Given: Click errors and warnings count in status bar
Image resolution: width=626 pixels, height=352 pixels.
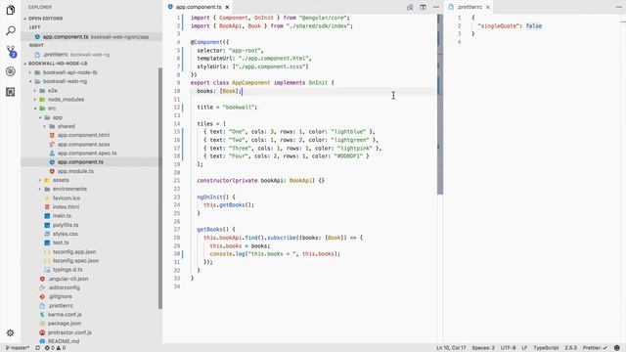Looking at the screenshot, I should point(55,348).
